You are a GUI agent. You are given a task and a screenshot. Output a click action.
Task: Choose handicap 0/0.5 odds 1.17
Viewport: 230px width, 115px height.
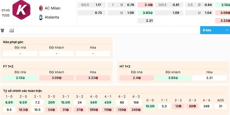point(91,5)
